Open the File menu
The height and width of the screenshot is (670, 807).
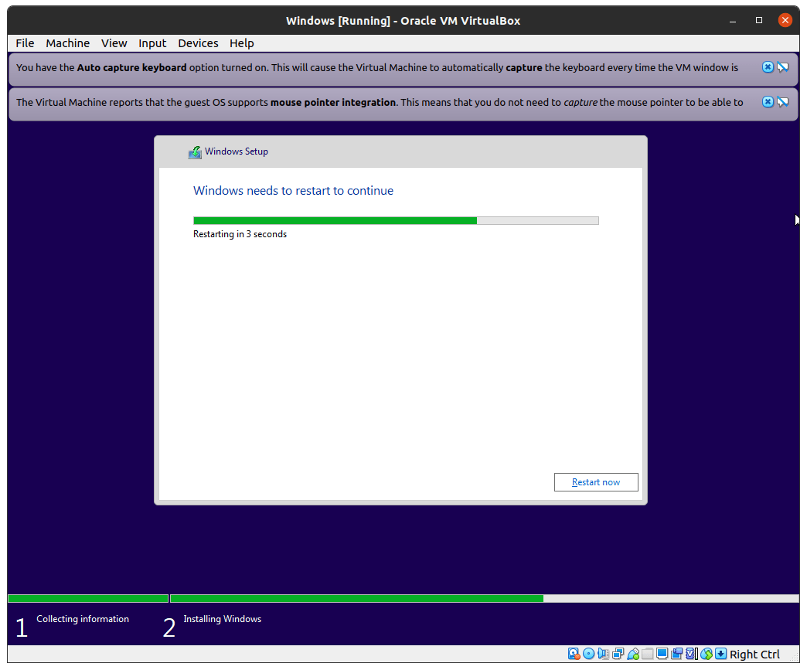tap(25, 43)
